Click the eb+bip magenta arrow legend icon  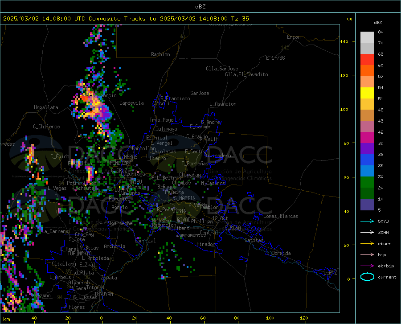367,266
